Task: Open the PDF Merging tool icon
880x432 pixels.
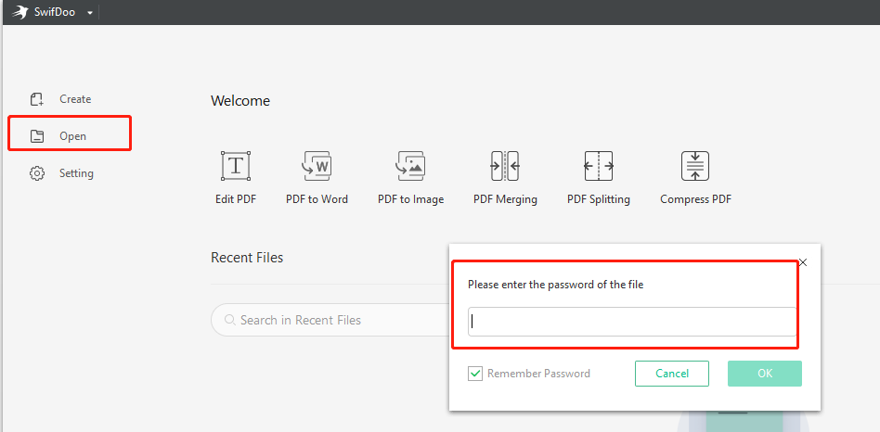Action: pos(505,166)
